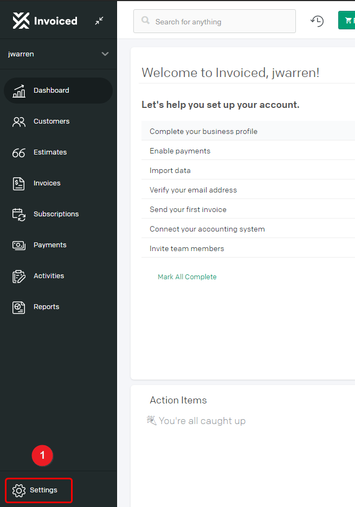Select the Activities clipboard icon
355x507 pixels.
pos(19,277)
